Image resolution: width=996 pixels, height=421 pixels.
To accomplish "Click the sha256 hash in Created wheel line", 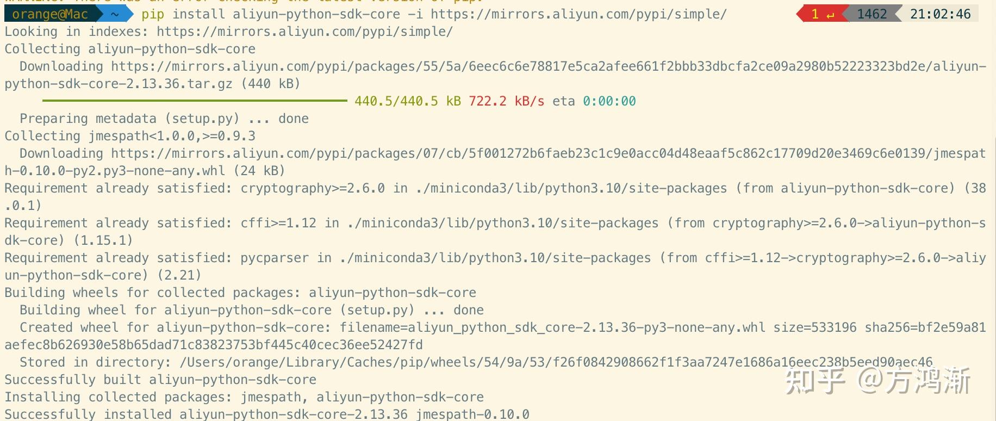I will tap(495, 336).
